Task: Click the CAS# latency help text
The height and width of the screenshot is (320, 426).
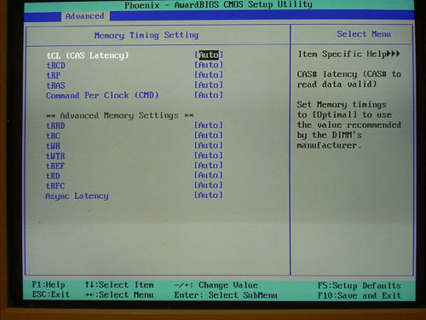Action: click(x=349, y=79)
